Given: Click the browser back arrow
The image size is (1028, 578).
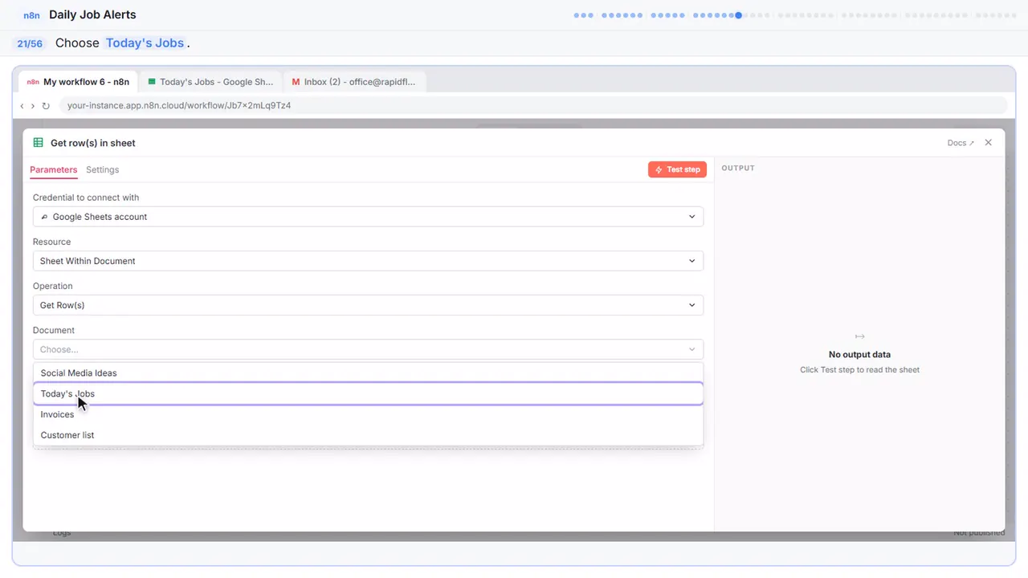Looking at the screenshot, I should coord(22,106).
